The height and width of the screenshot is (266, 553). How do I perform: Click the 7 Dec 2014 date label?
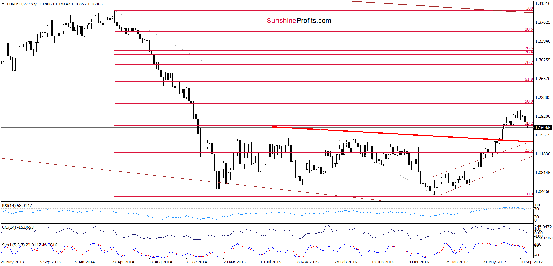click(x=196, y=262)
